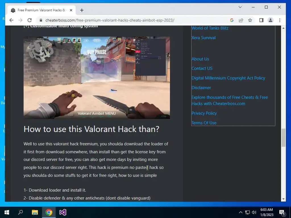The width and height of the screenshot is (291, 218).
Task: Open the volume speaker tray icon
Action: [254, 212]
